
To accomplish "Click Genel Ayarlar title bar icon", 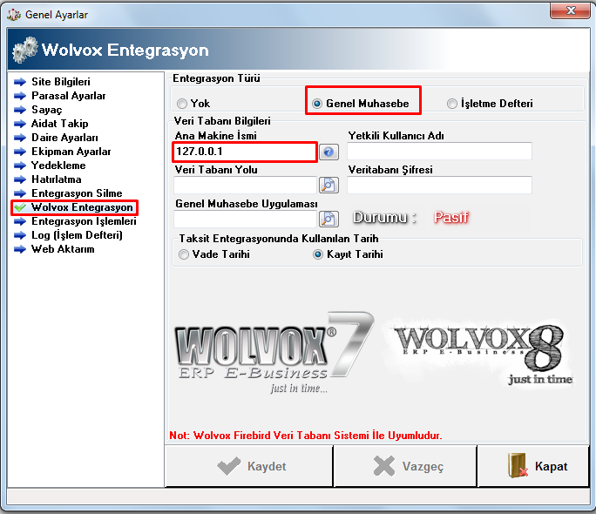I will point(14,15).
